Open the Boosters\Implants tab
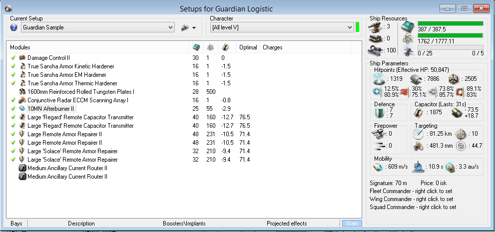Viewport: 495px width, 232px height. click(184, 224)
